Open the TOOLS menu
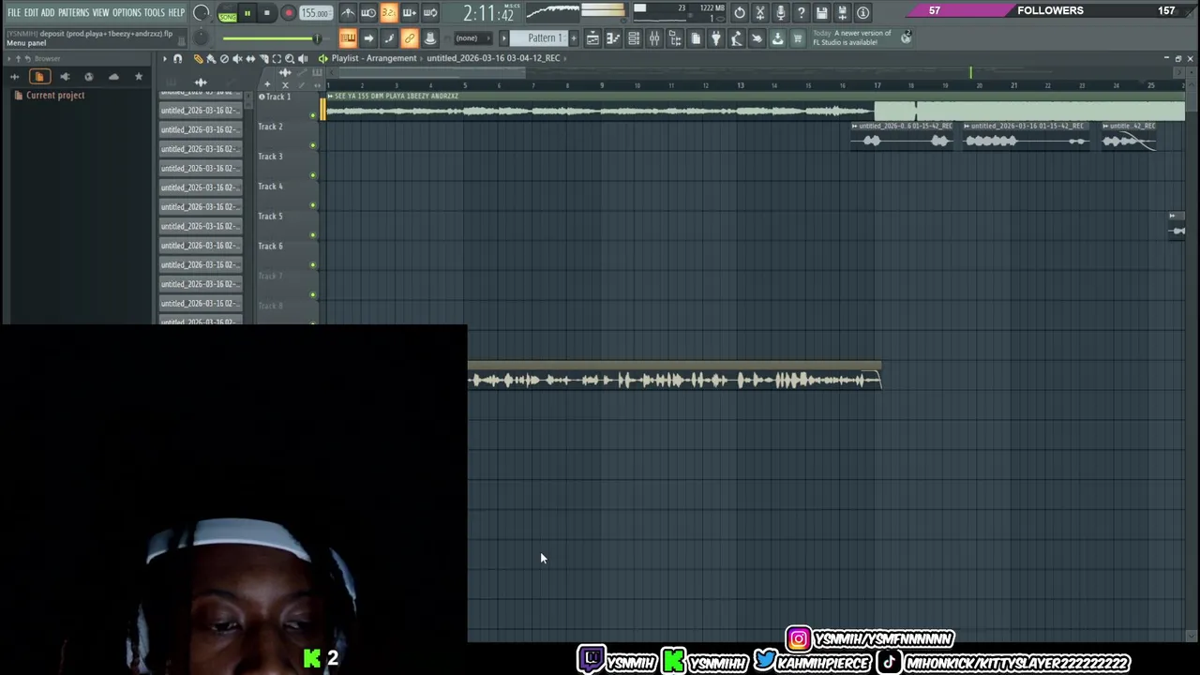 pyautogui.click(x=155, y=12)
